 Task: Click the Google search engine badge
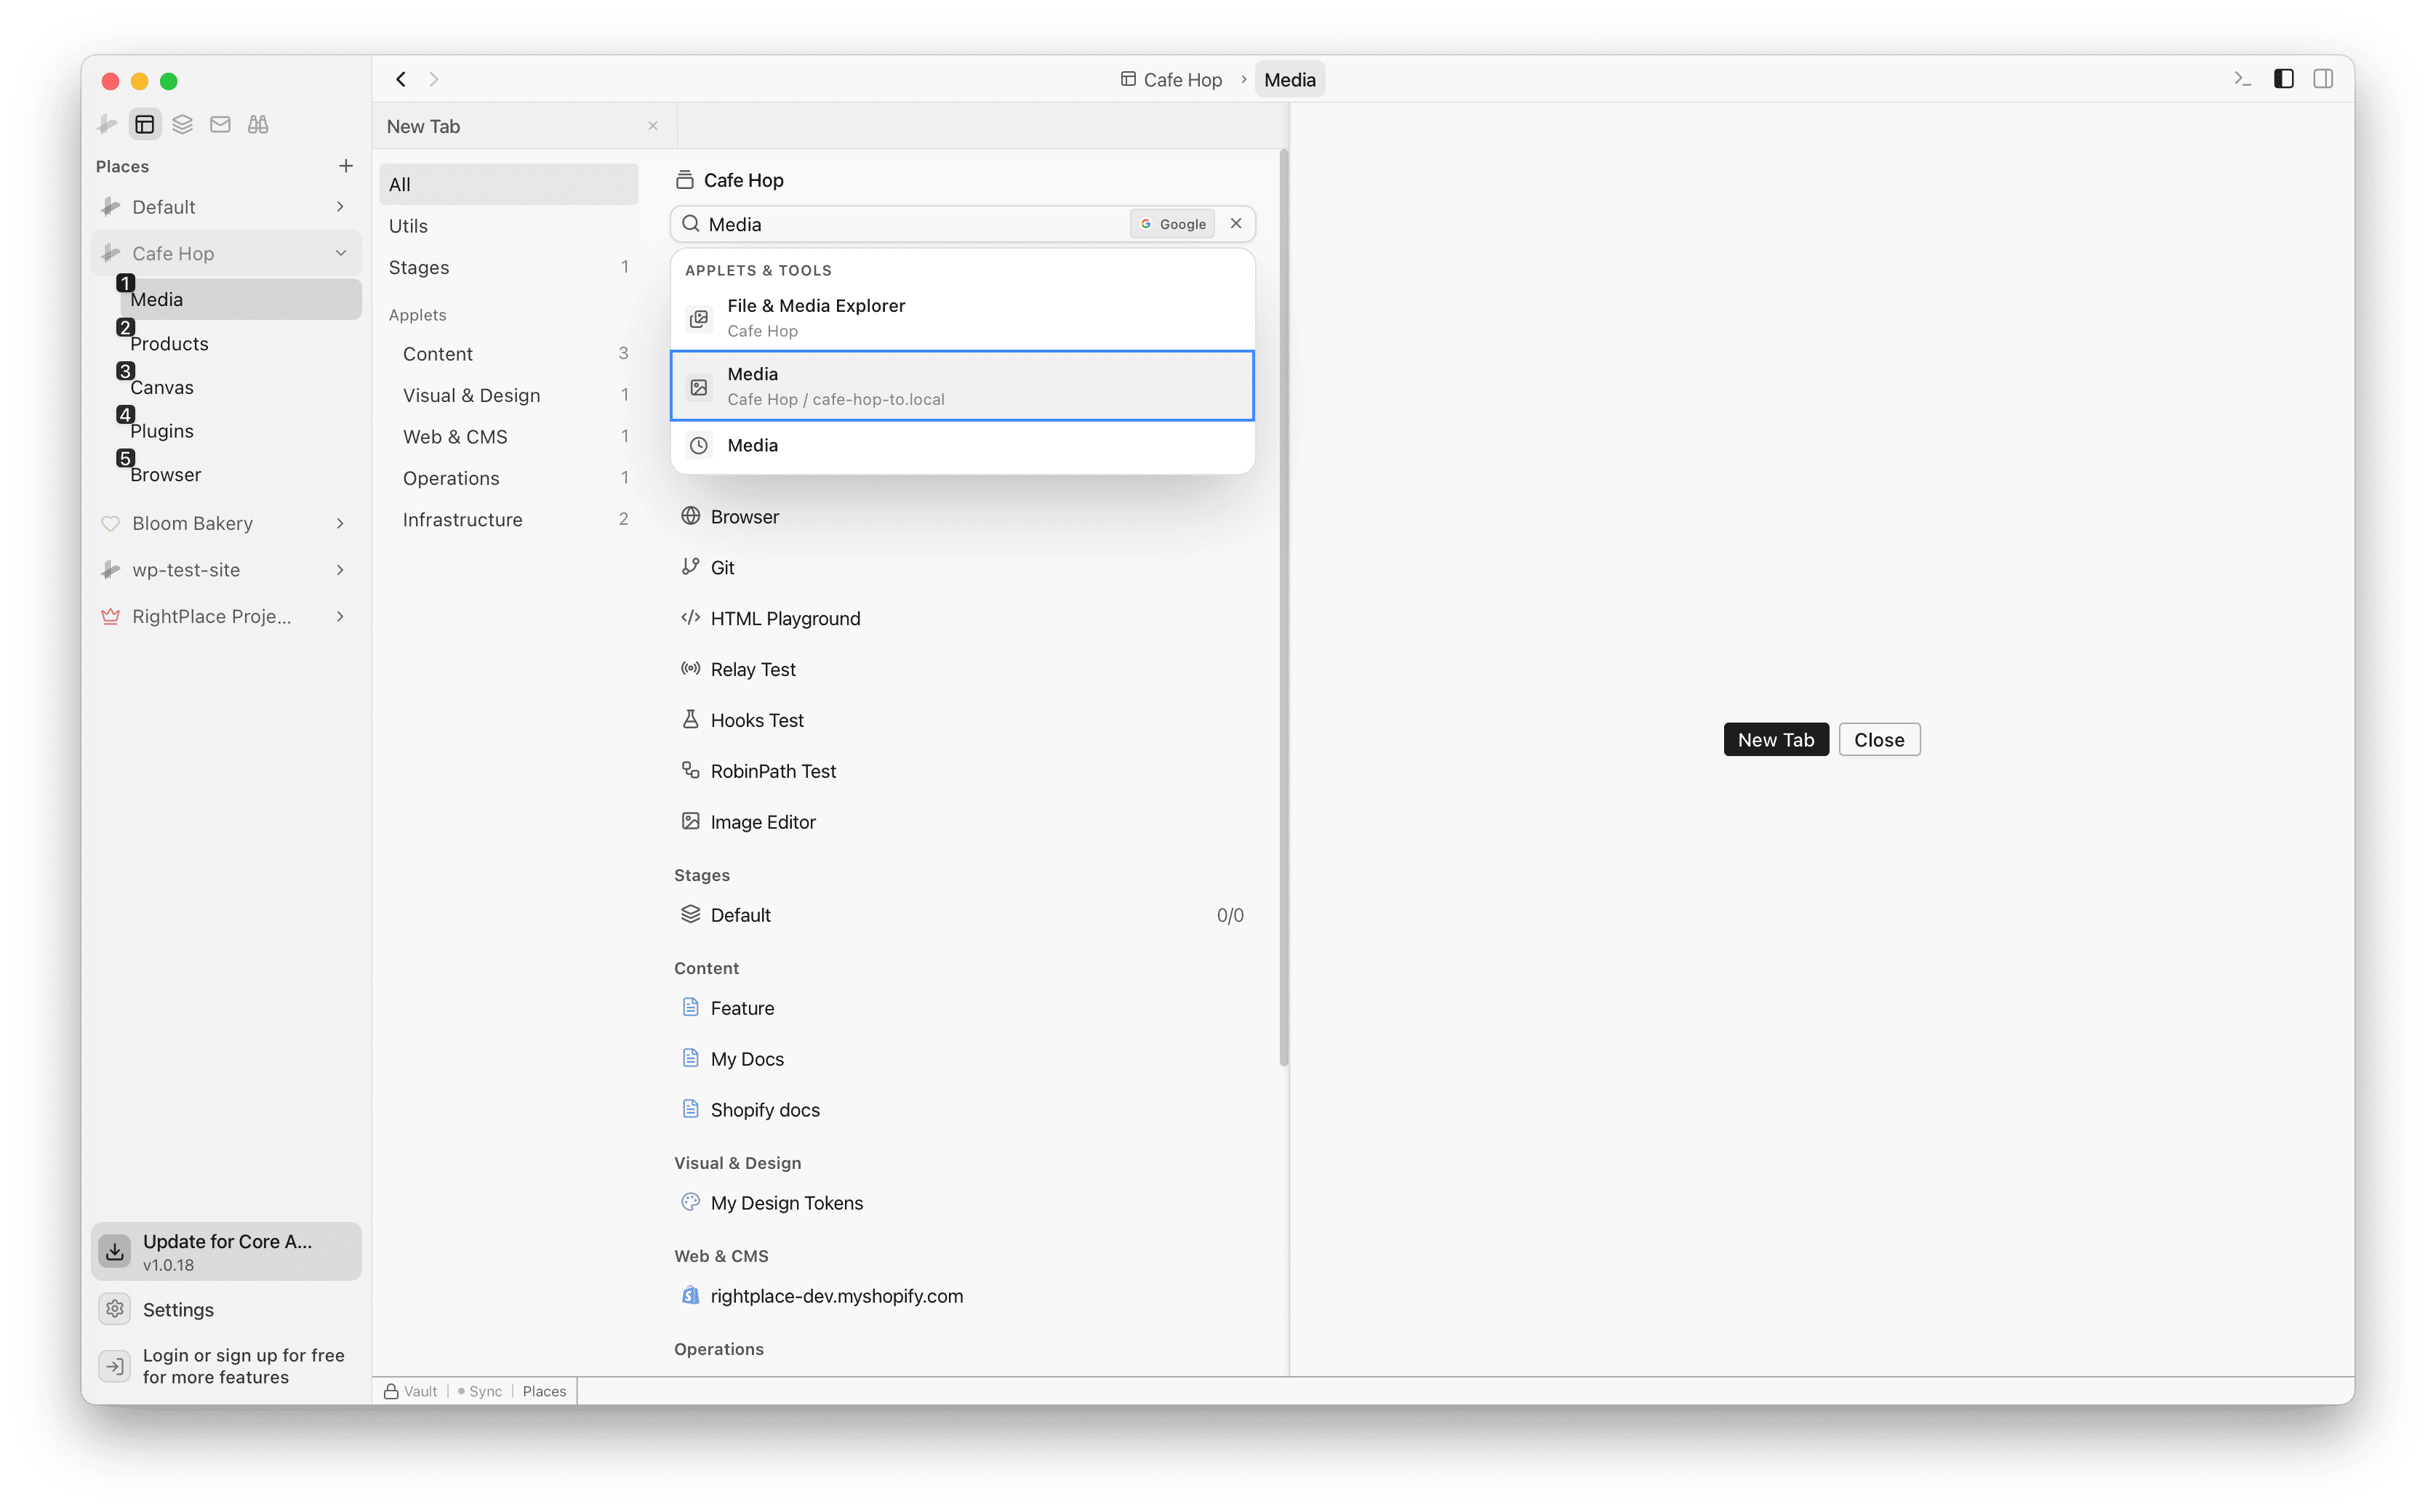pos(1172,224)
